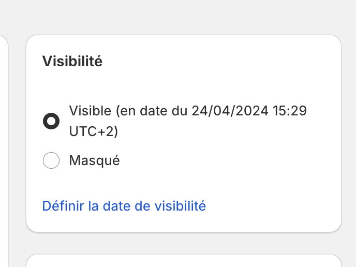Click the "Visibilité" card heading
Screen dimensions: 356x267
[x=72, y=62]
